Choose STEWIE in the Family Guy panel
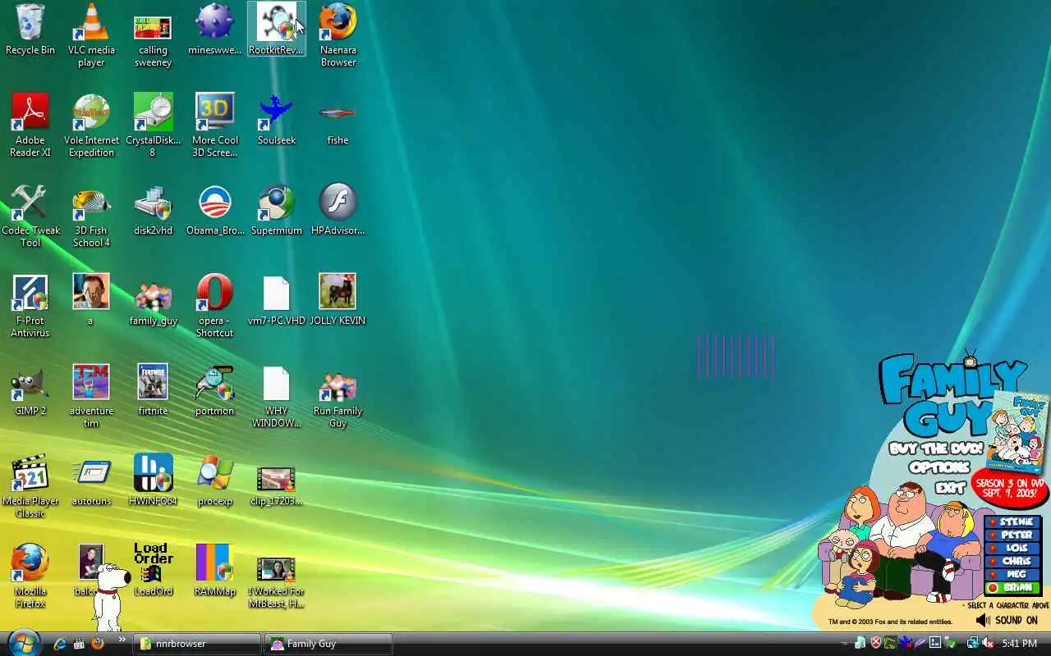This screenshot has width=1051, height=656. click(x=1013, y=522)
